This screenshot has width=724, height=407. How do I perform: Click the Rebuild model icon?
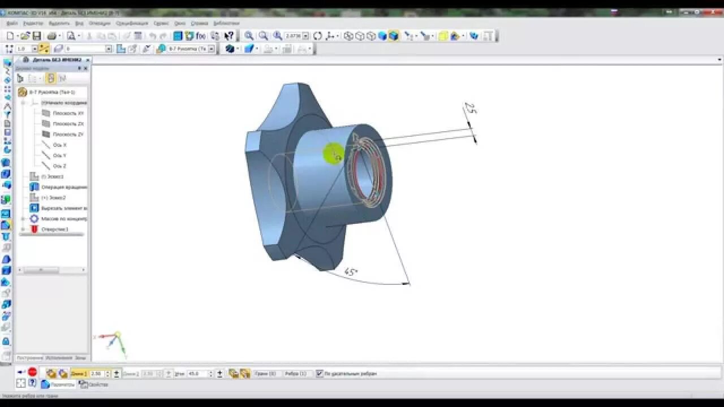474,36
